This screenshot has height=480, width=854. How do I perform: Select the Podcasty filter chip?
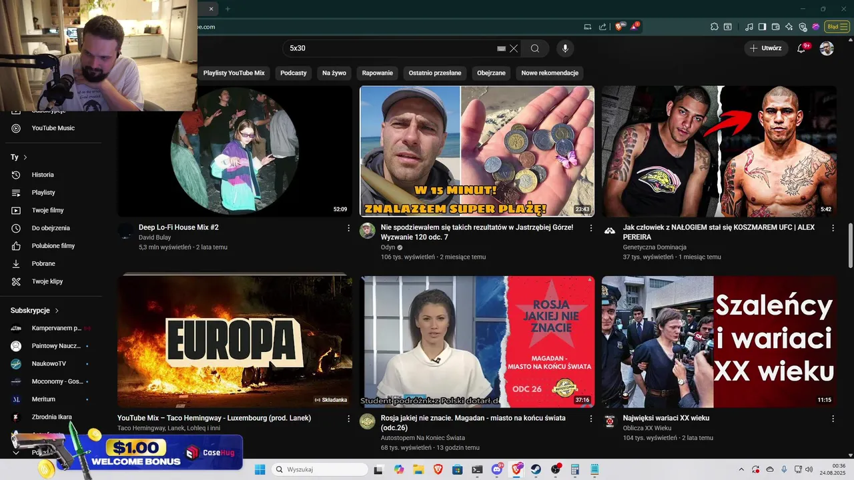(294, 73)
